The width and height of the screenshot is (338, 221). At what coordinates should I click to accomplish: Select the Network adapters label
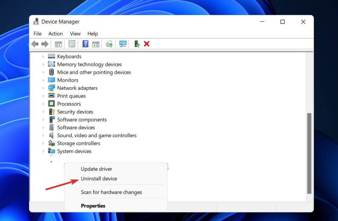[77, 88]
